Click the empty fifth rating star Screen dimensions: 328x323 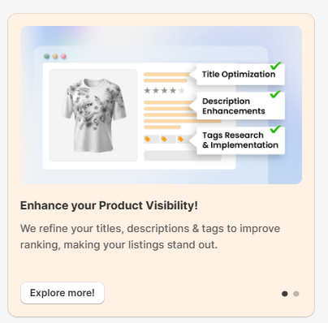pos(182,90)
